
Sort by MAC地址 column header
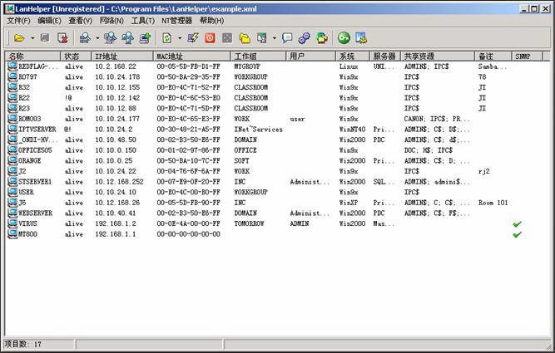(192, 56)
